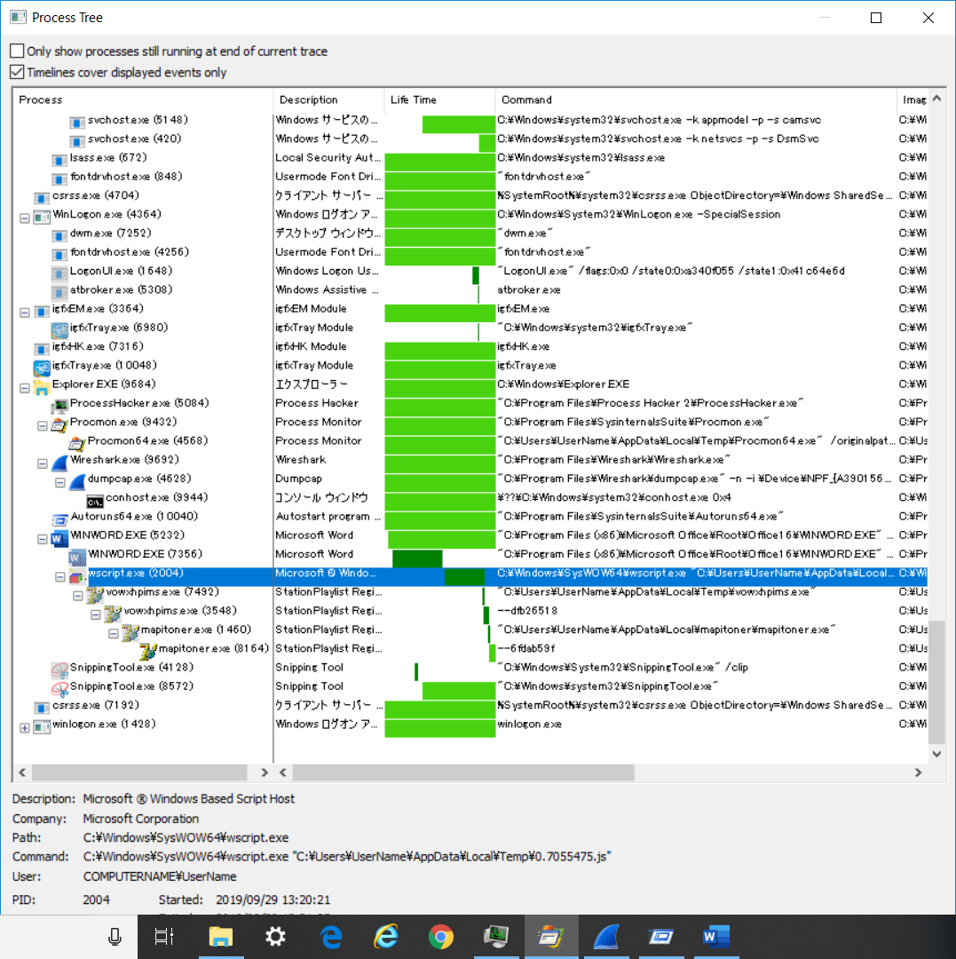The height and width of the screenshot is (959, 956).
Task: Uncheck timelines cover displayed events only
Action: tap(17, 72)
